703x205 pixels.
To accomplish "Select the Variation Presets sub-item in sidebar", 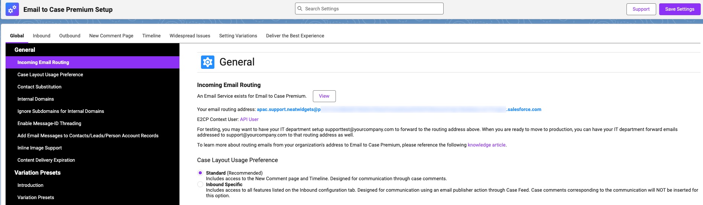I will pyautogui.click(x=93, y=198).
